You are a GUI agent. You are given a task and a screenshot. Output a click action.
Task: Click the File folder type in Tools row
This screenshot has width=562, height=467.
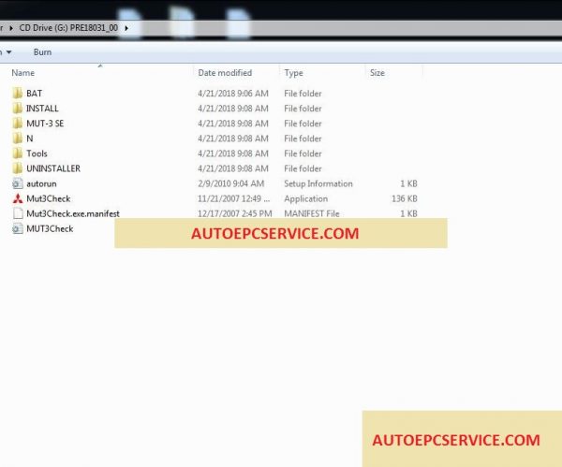(x=303, y=153)
